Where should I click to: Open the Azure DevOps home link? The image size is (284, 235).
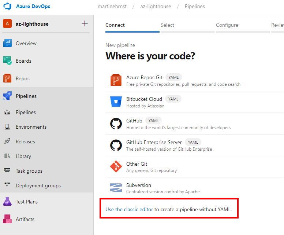tap(33, 6)
